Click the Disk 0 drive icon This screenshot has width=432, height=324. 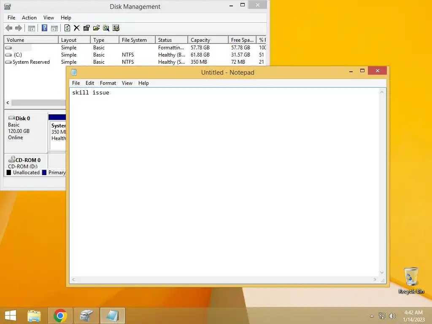(x=11, y=118)
